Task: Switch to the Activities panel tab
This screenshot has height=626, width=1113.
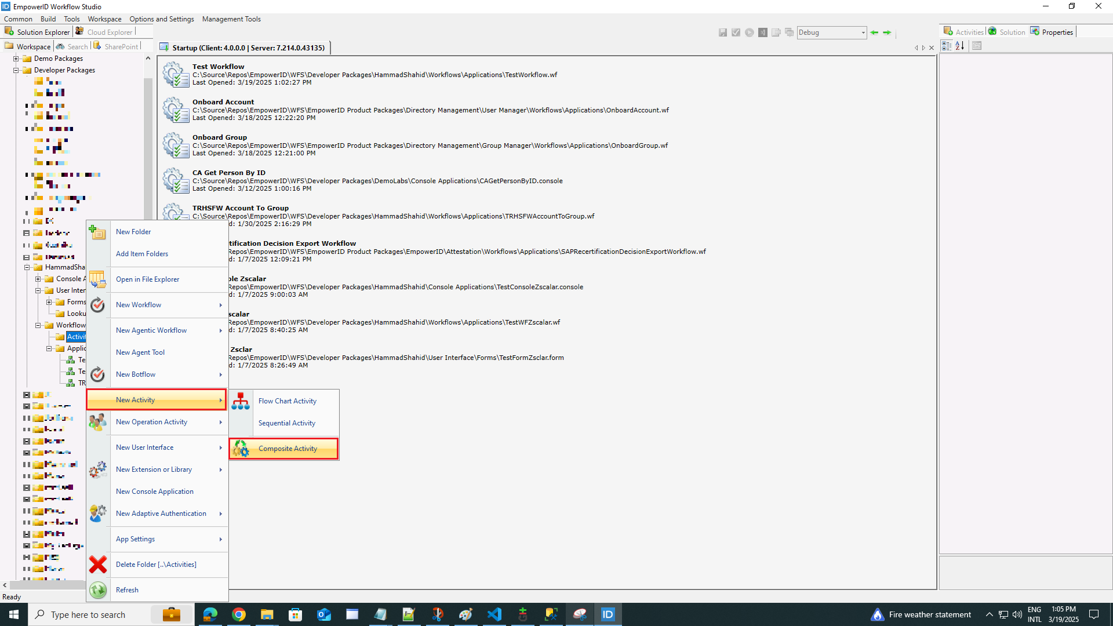Action: 963,32
